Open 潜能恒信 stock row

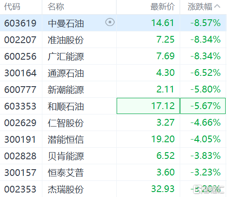tap(66, 140)
